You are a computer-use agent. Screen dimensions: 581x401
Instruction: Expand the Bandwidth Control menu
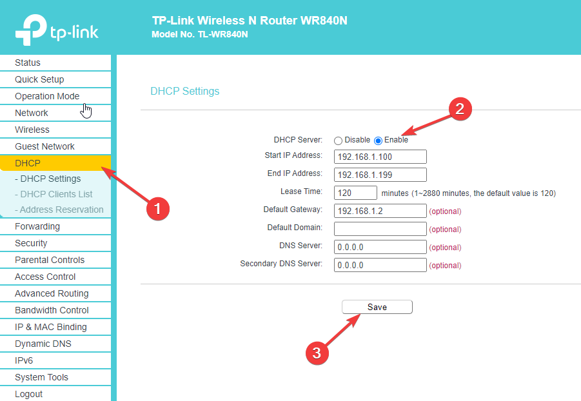coord(55,310)
